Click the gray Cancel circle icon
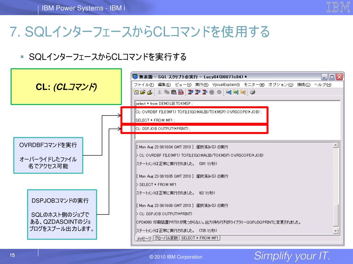The image size is (353, 264). coord(219,92)
